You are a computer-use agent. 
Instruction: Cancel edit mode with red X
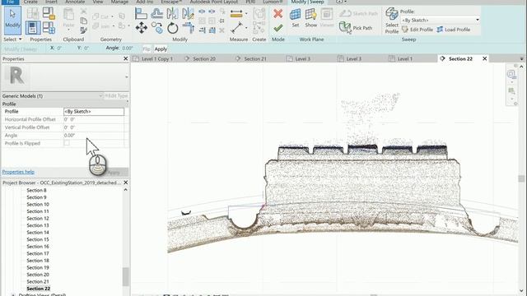tap(278, 14)
